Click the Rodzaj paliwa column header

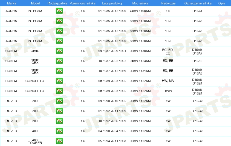(x=57, y=3)
